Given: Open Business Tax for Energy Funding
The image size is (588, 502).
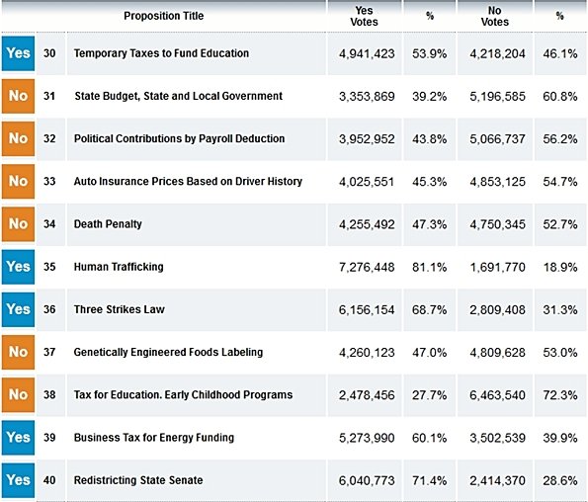Looking at the screenshot, I should pos(154,438).
